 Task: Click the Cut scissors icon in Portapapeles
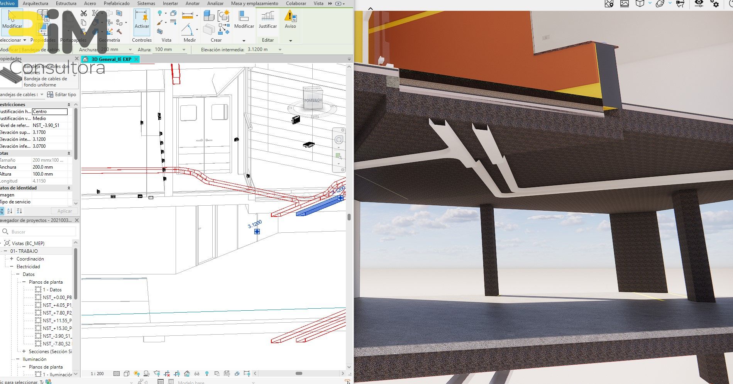(84, 14)
